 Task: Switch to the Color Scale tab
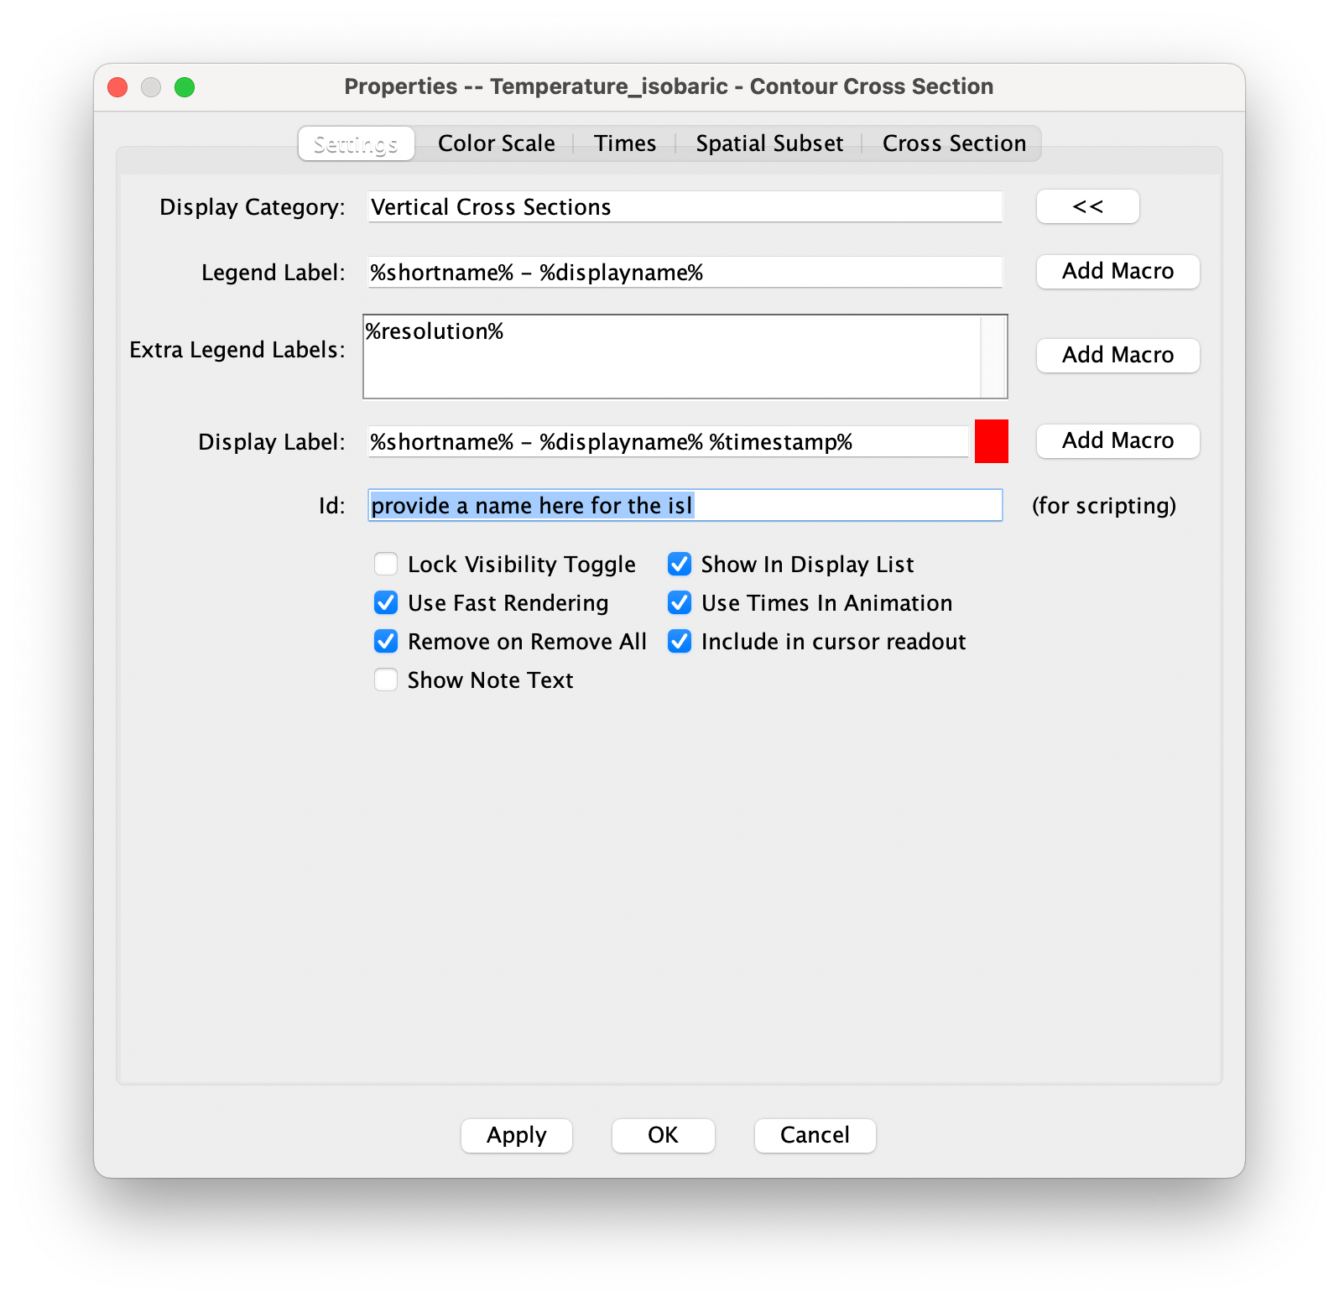496,143
